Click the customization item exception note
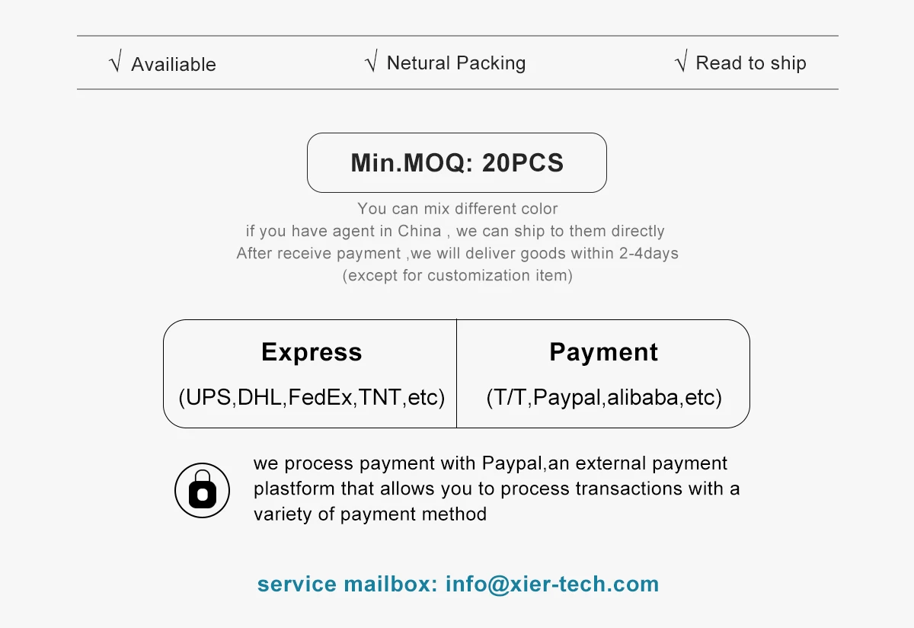914x628 pixels. pyautogui.click(x=457, y=275)
